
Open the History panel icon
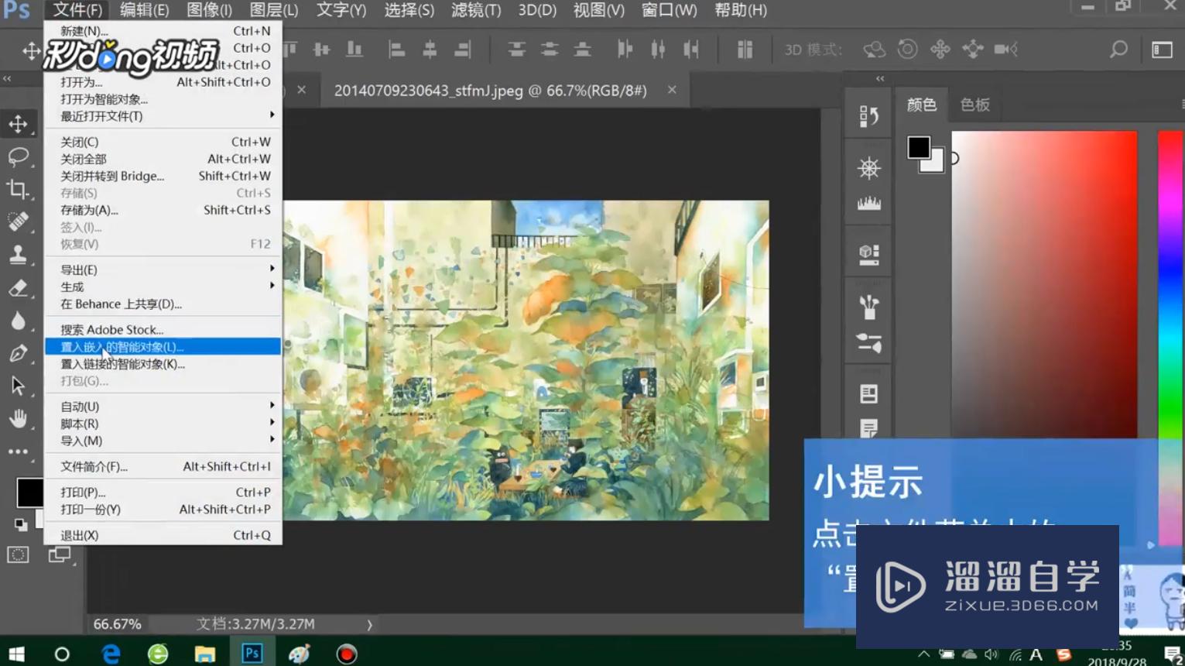(x=868, y=116)
